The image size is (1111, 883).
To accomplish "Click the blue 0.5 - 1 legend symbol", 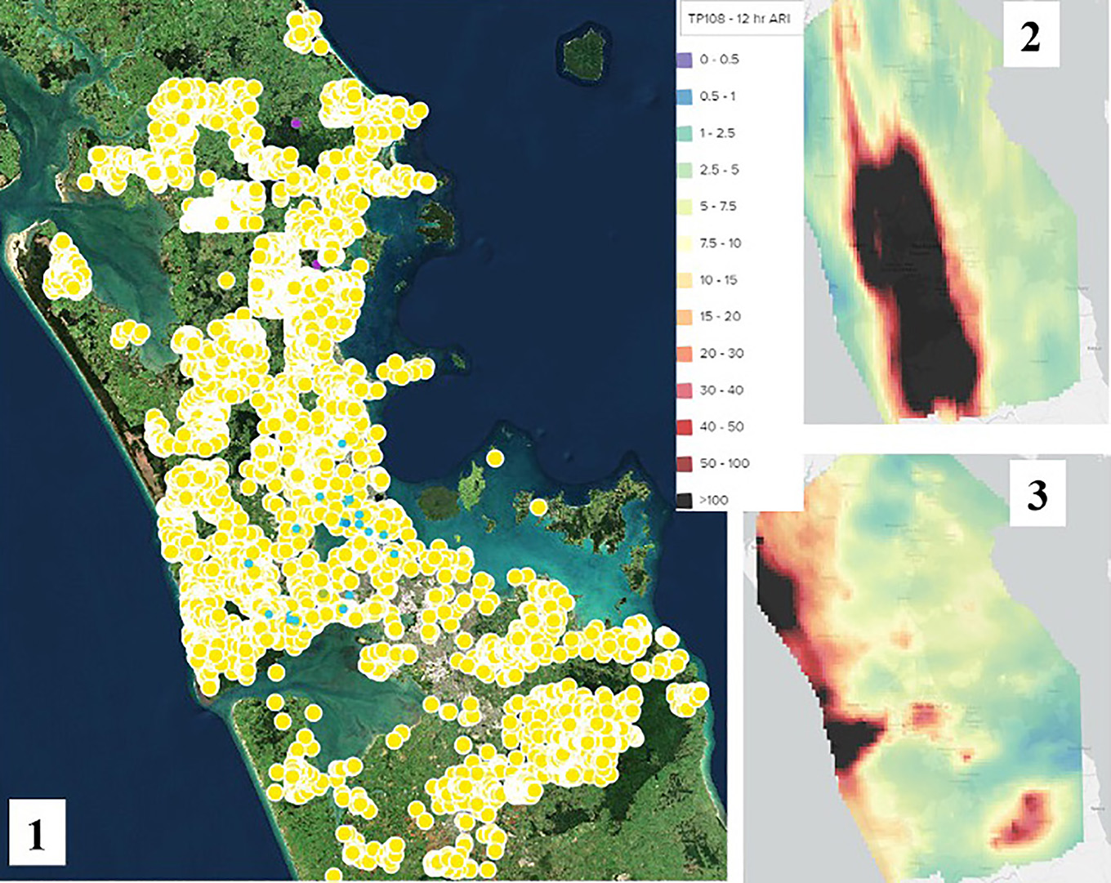I will 685,96.
